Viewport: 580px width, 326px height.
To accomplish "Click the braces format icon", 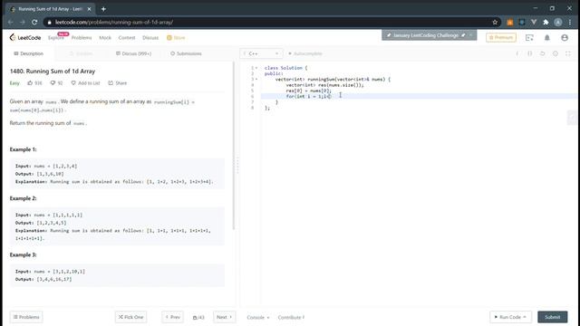I will point(529,53).
